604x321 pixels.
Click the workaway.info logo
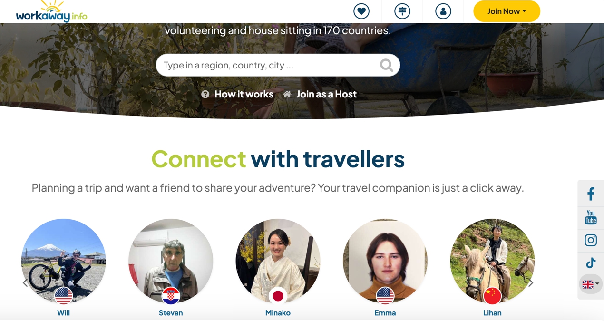(51, 12)
